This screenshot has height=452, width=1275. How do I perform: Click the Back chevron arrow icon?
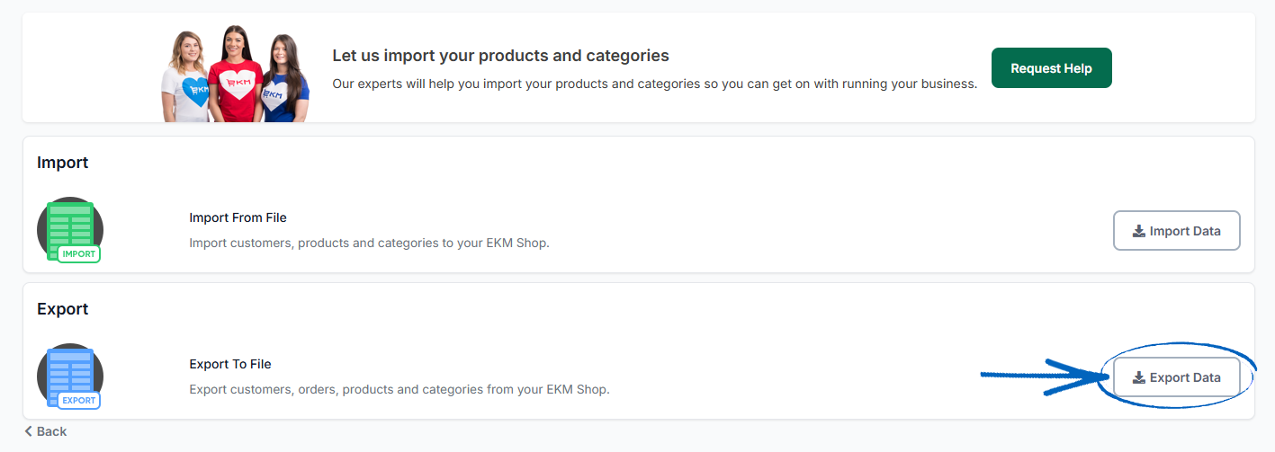(x=29, y=431)
